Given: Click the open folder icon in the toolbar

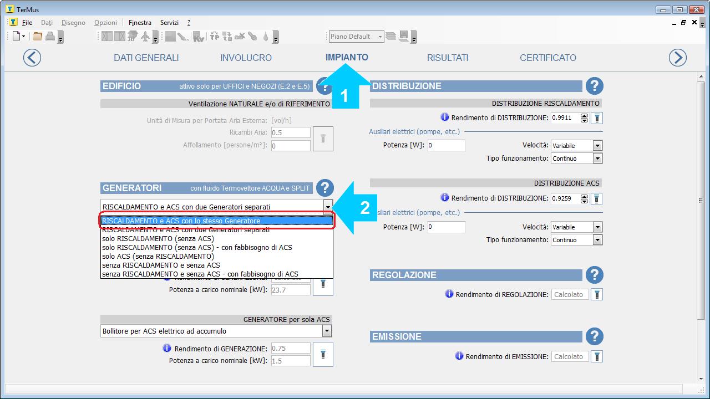Looking at the screenshot, I should click(38, 37).
